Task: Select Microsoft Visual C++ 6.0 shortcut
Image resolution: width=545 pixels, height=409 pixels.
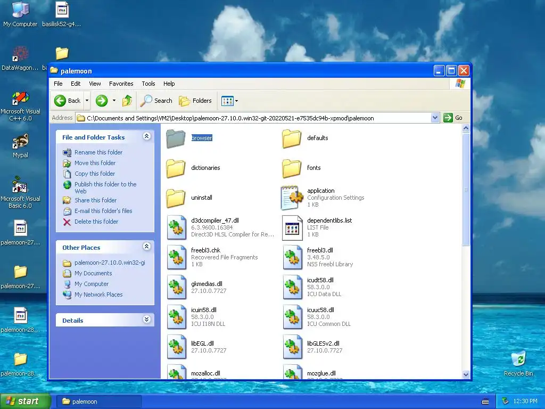Action: pyautogui.click(x=20, y=107)
